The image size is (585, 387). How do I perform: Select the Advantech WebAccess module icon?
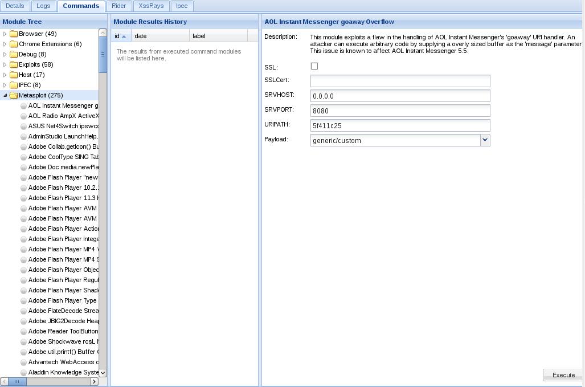coord(23,362)
